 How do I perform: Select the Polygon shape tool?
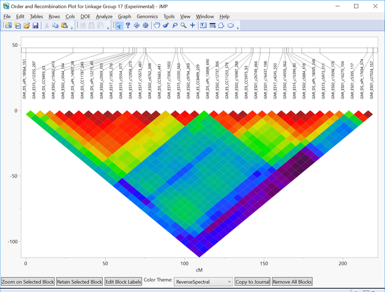coord(221,25)
